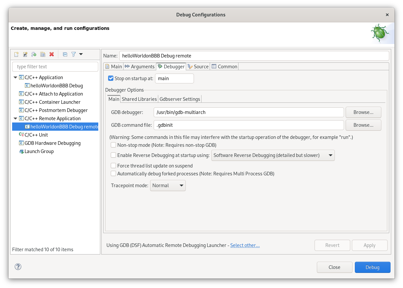Open the Tracepoint mode dropdown

168,185
